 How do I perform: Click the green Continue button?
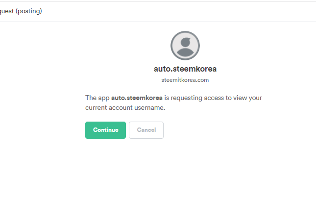[105, 130]
